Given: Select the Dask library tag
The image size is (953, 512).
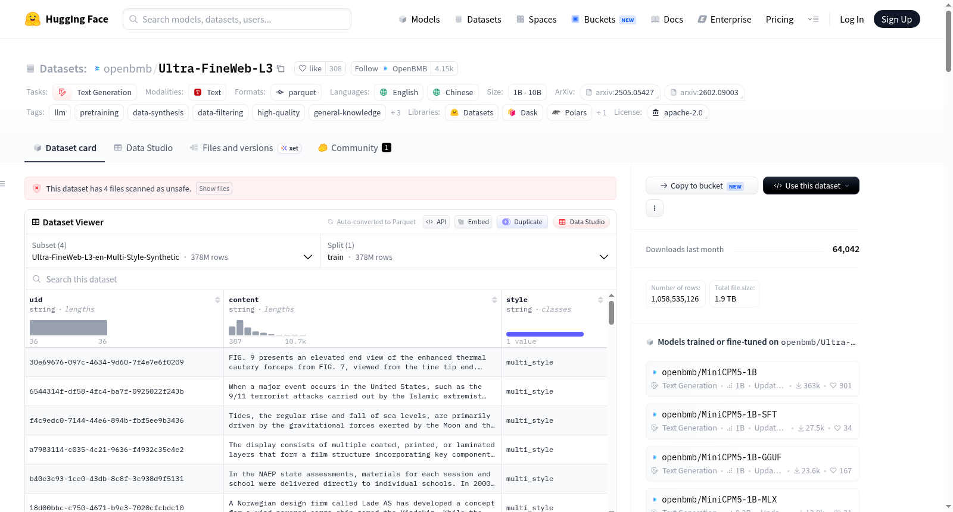Looking at the screenshot, I should pos(522,112).
